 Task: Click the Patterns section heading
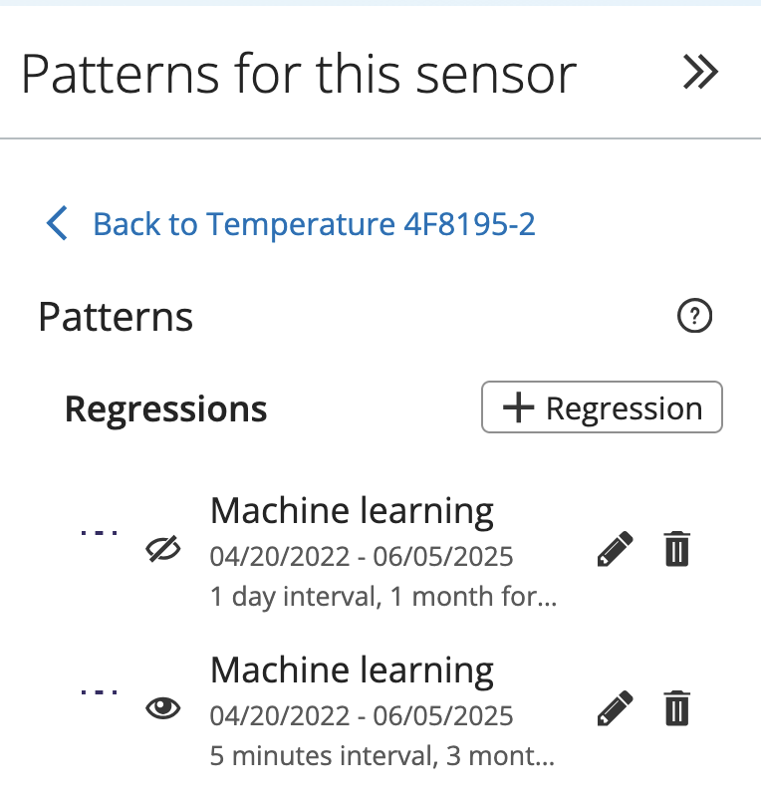pyautogui.click(x=115, y=316)
